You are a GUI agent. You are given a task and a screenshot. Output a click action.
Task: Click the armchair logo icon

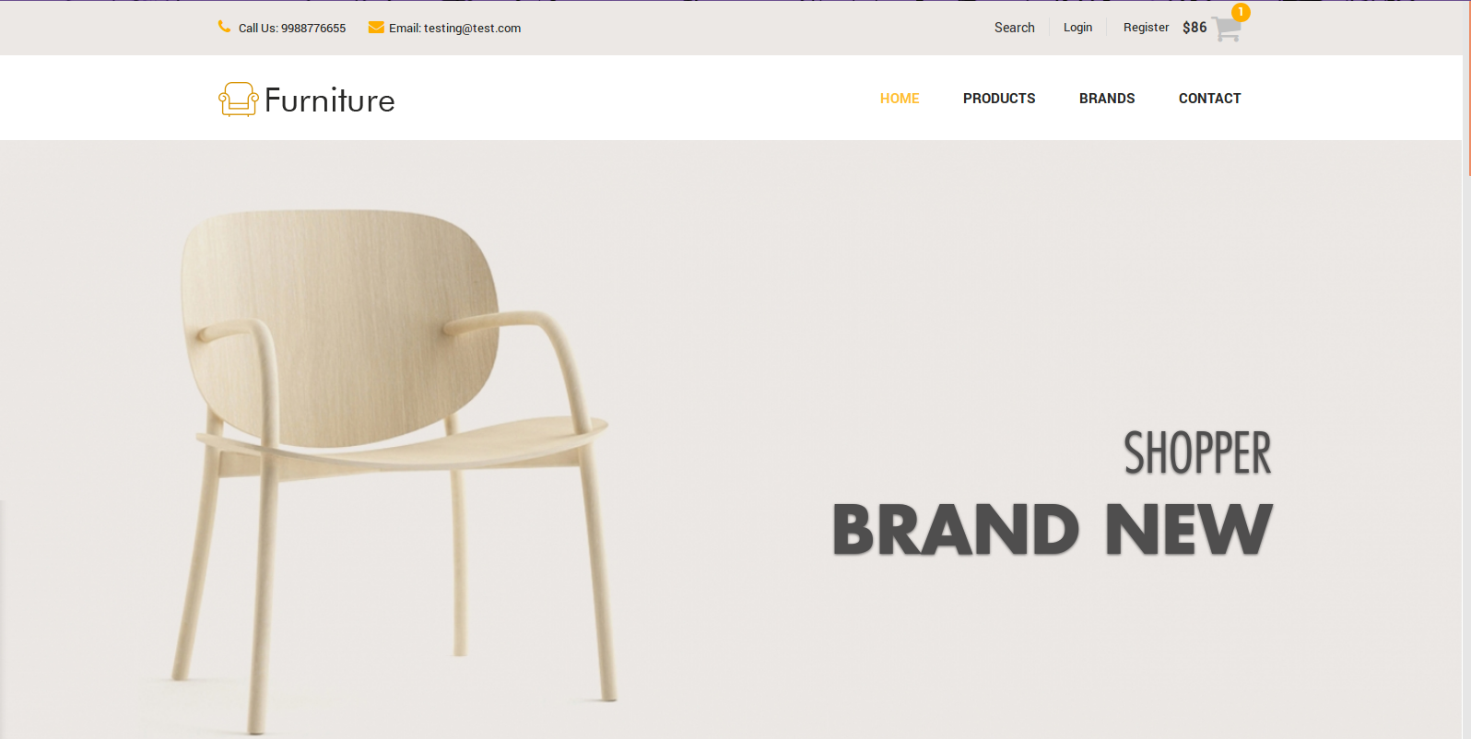(239, 100)
